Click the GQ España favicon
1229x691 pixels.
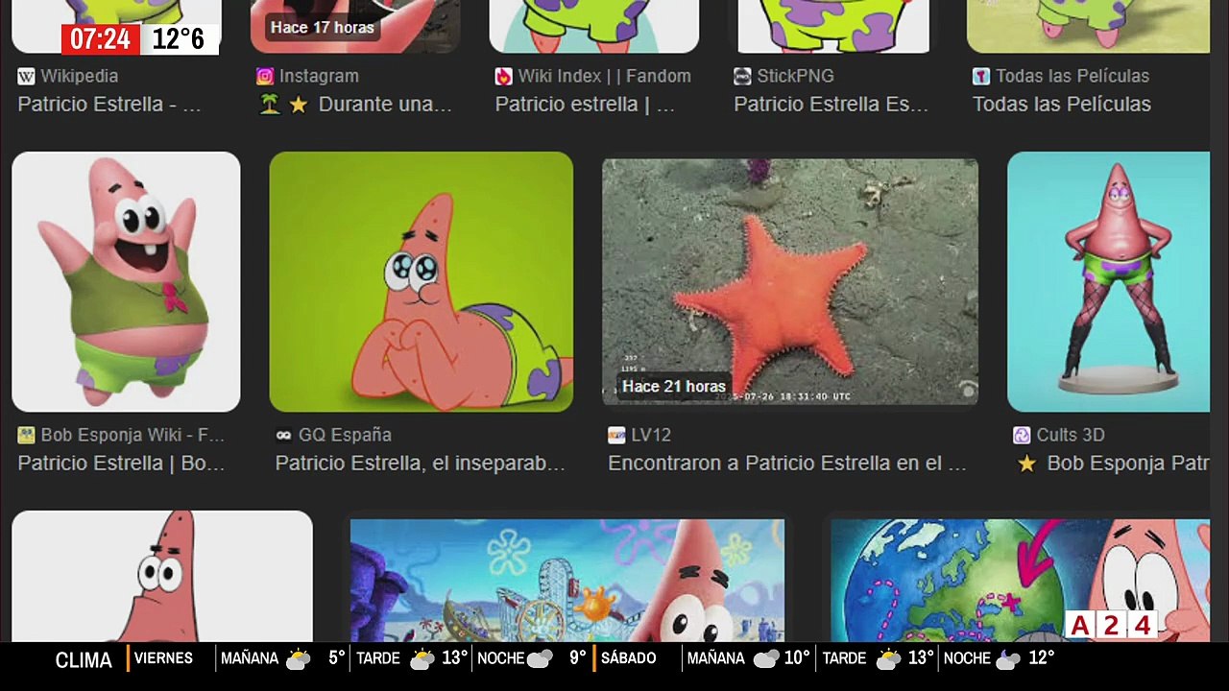(x=283, y=435)
